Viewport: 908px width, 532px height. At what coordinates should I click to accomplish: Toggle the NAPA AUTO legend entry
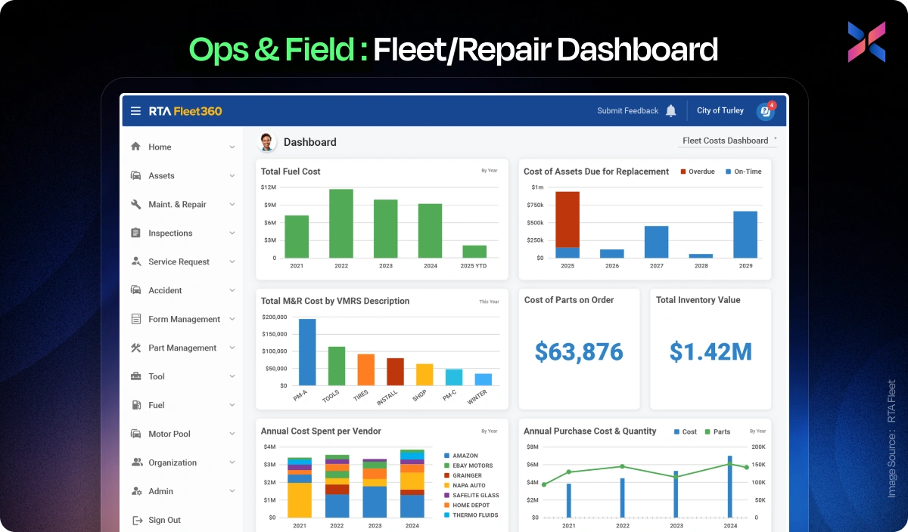coord(465,485)
